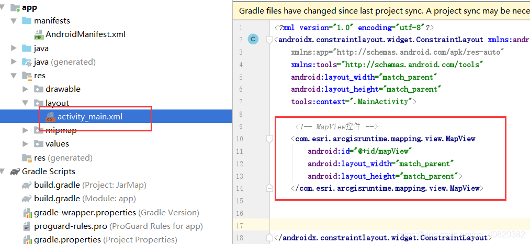The width and height of the screenshot is (530, 244).
Task: Click the gradle.properties file icon
Action: 27,240
